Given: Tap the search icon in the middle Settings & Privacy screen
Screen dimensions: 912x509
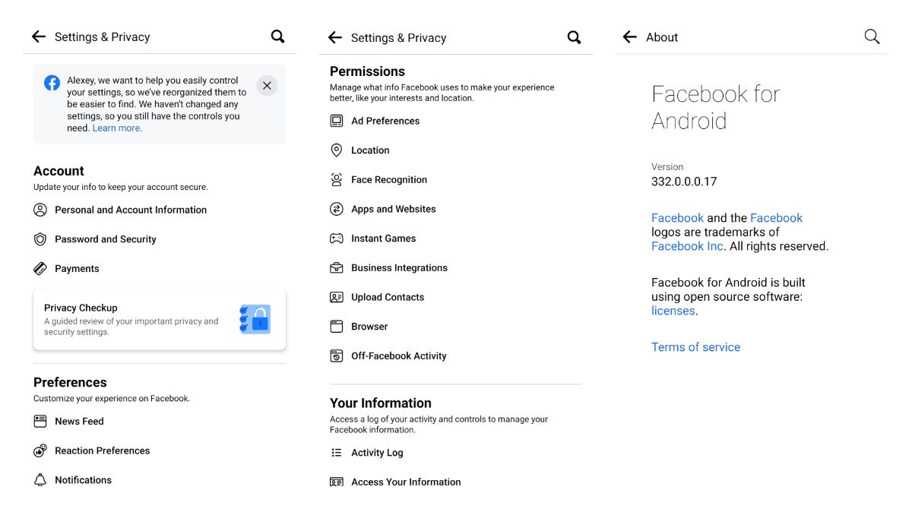Looking at the screenshot, I should [x=575, y=37].
